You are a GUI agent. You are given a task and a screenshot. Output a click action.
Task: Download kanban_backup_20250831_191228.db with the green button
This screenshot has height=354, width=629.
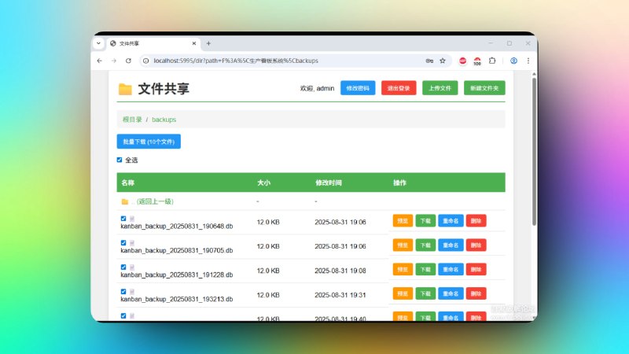(x=425, y=269)
